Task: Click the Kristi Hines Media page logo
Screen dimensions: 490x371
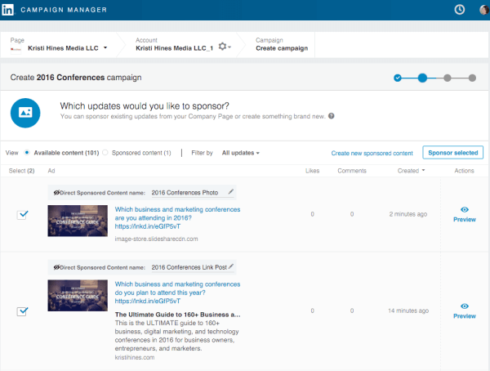Action: tap(16, 49)
